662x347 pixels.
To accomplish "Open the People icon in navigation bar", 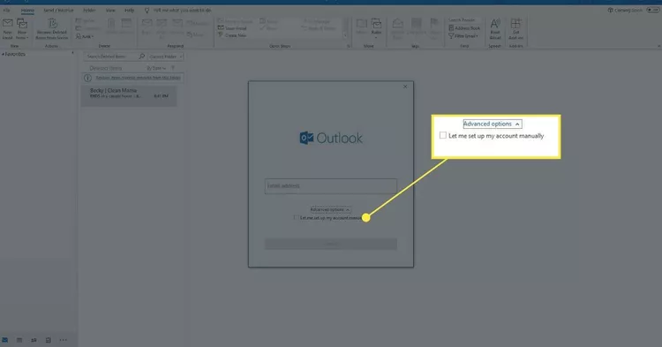I will click(x=34, y=340).
